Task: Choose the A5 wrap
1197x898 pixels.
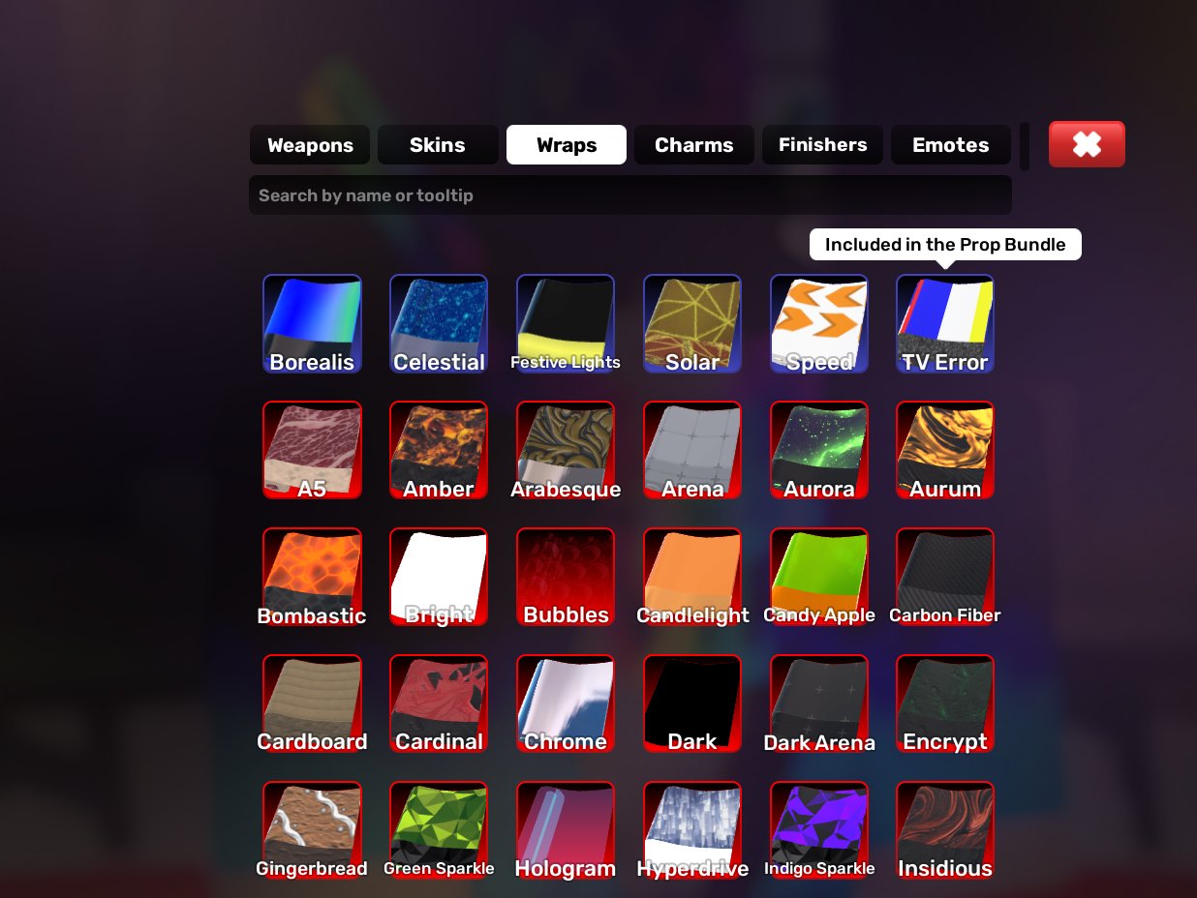Action: tap(312, 451)
